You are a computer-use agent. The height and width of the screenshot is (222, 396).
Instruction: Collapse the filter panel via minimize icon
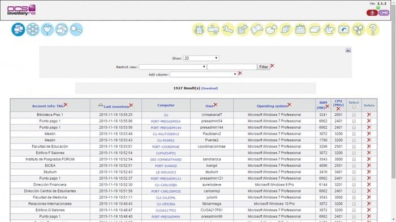tap(348, 50)
